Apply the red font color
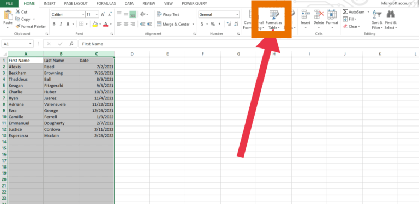This screenshot has width=419, height=204. pos(105,24)
